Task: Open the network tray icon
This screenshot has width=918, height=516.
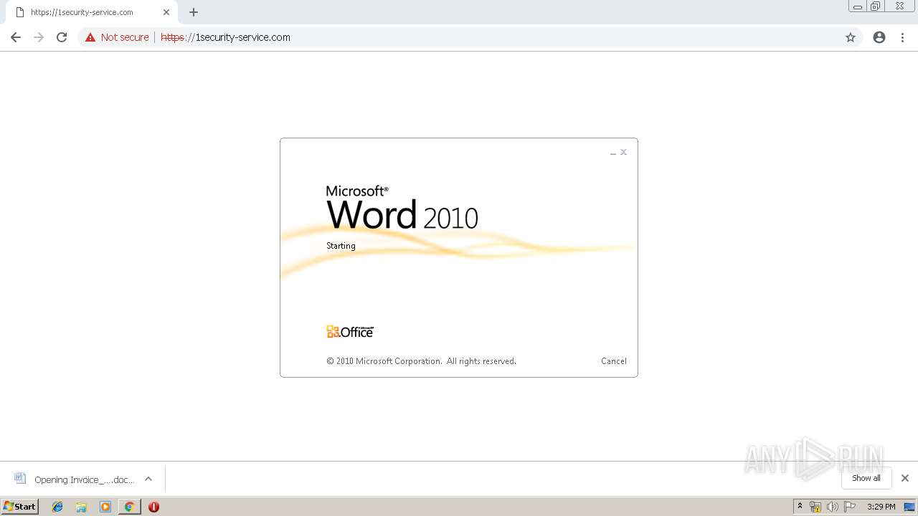Action: coord(815,507)
